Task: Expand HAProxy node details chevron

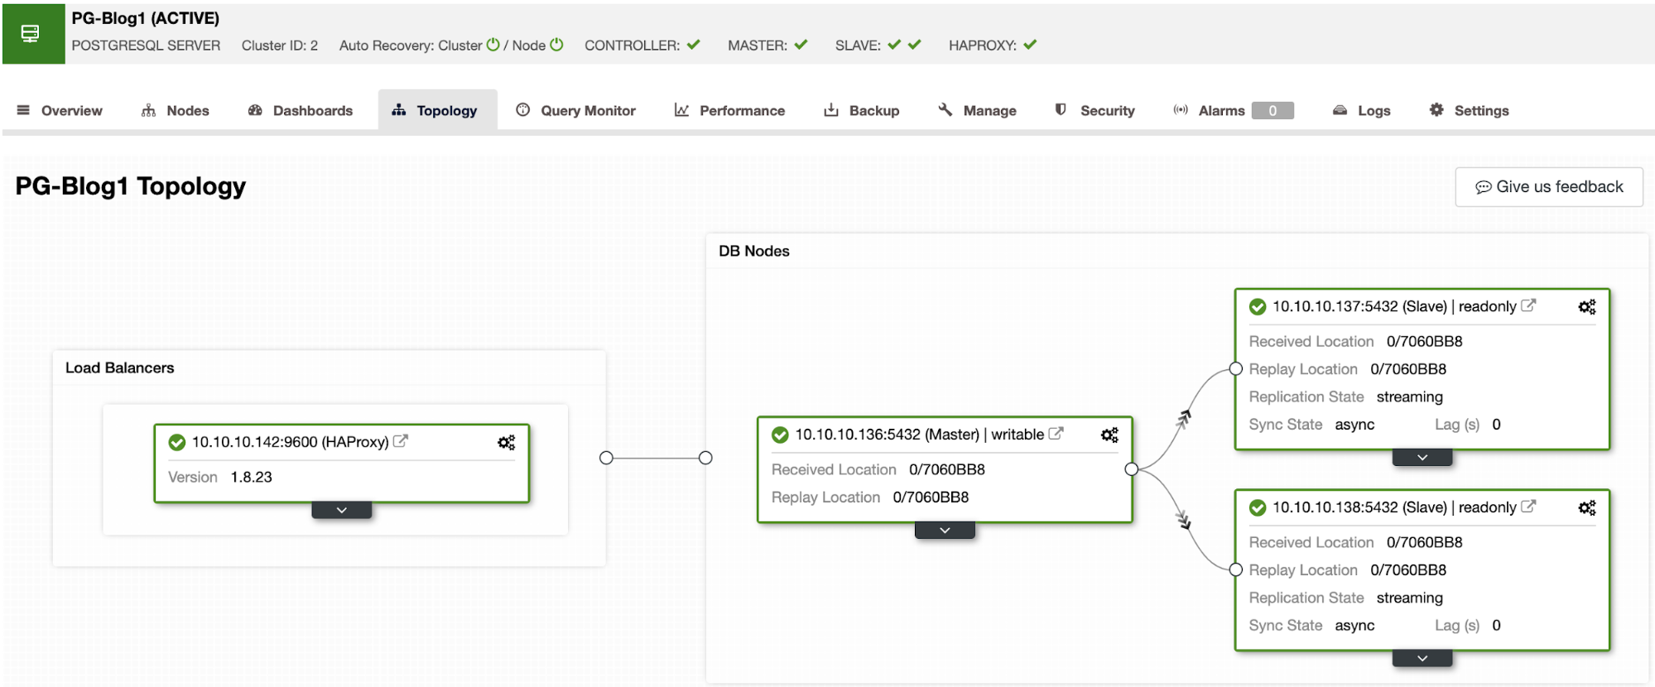Action: (342, 511)
